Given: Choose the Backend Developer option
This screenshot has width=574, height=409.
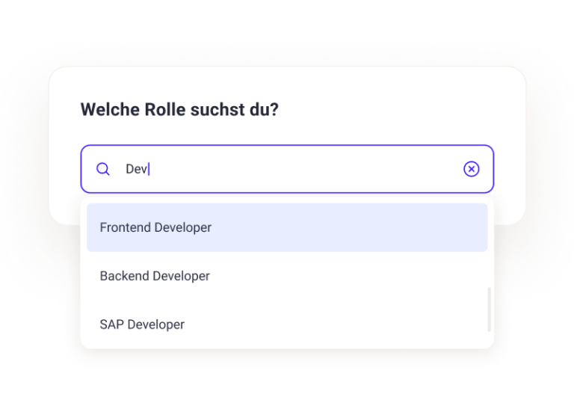Looking at the screenshot, I should (287, 276).
